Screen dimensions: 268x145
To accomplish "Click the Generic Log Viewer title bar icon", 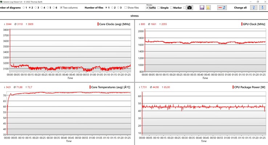I will 2,2.
